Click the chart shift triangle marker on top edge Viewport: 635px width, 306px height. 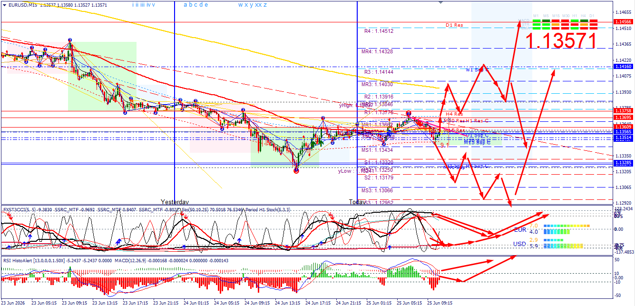coord(440,2)
